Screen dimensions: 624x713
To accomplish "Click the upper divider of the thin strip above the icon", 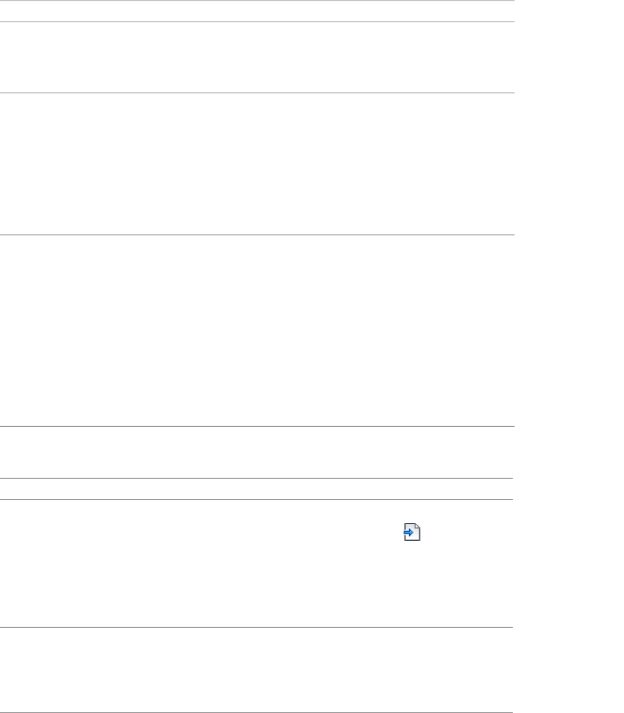I will click(256, 479).
